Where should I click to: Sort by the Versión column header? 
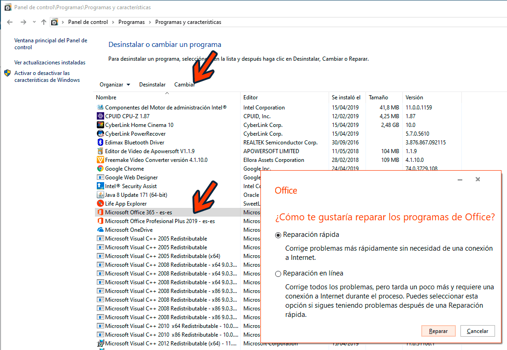(x=414, y=98)
